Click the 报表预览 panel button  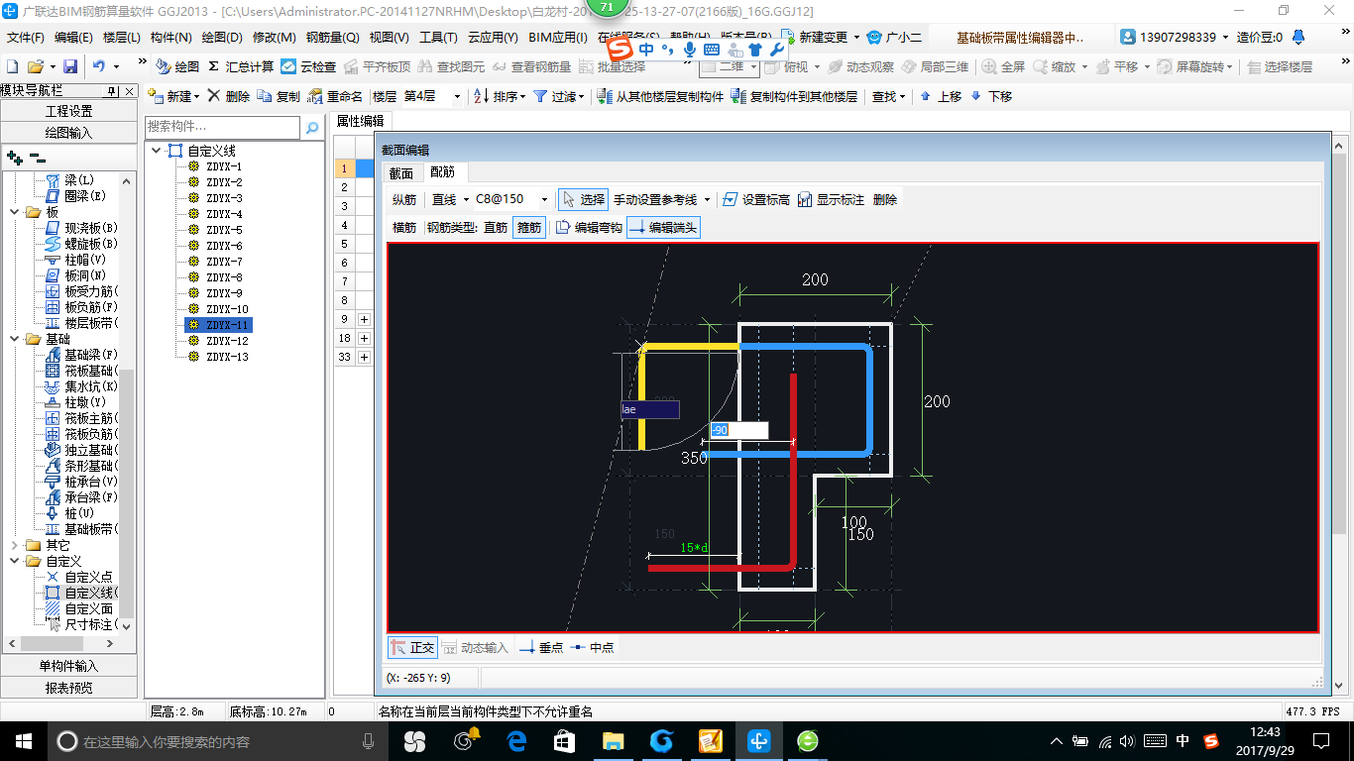[68, 688]
